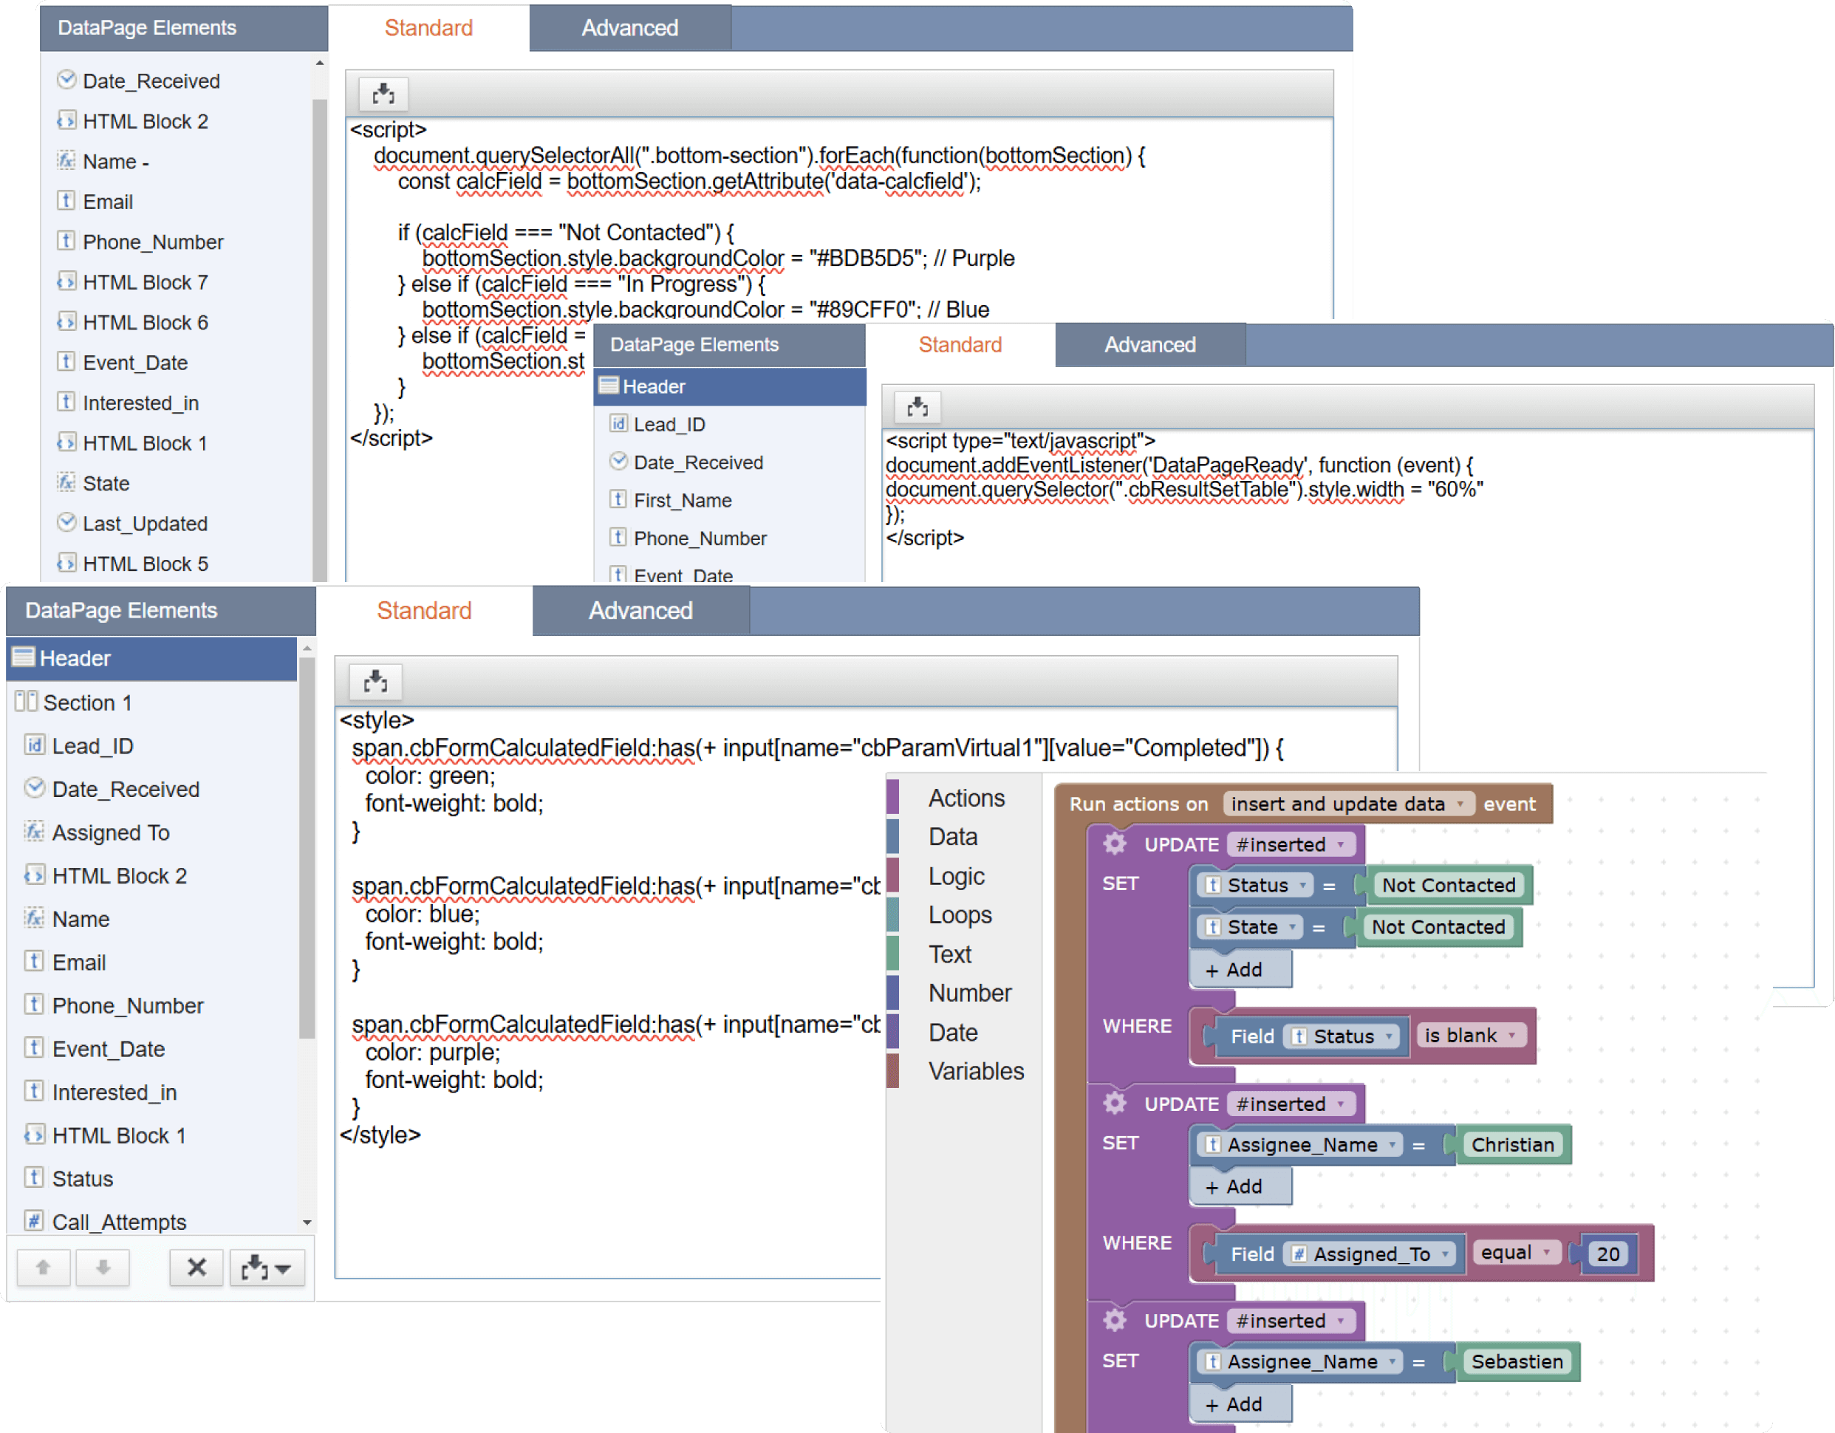Open gear settings on second UPDATE block

click(1115, 1104)
